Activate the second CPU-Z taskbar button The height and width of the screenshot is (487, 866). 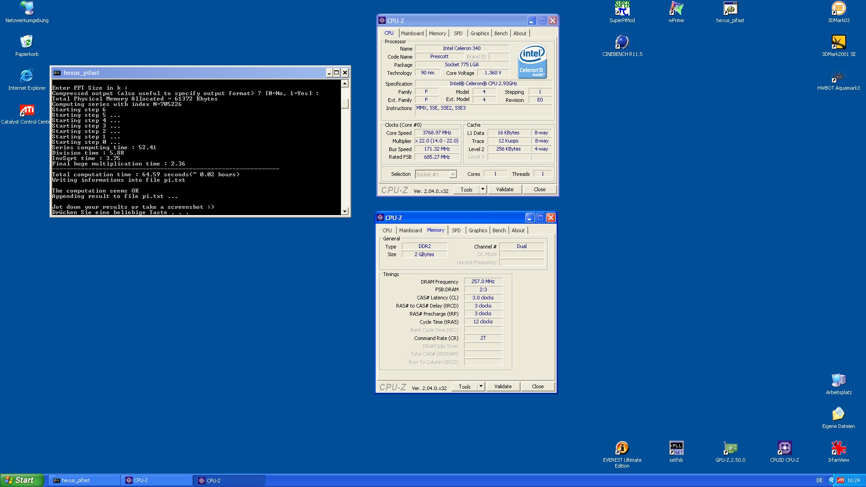tap(230, 480)
